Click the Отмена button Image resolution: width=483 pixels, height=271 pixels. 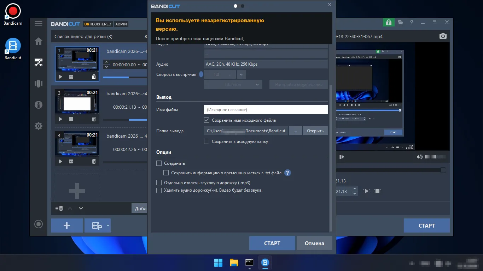pos(314,243)
